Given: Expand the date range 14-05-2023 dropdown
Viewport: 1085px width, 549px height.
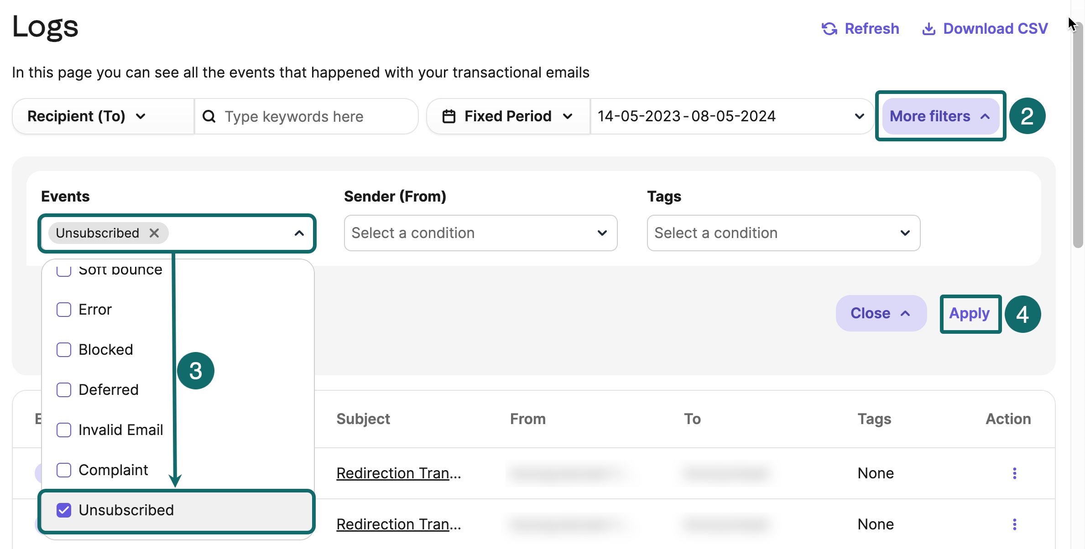Looking at the screenshot, I should (x=732, y=116).
